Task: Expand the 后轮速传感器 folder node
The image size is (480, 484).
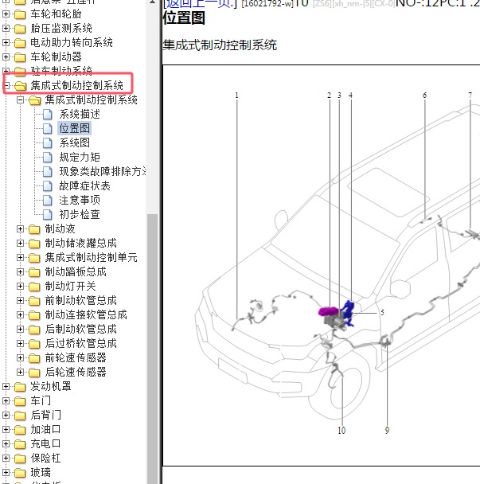Action: point(20,372)
